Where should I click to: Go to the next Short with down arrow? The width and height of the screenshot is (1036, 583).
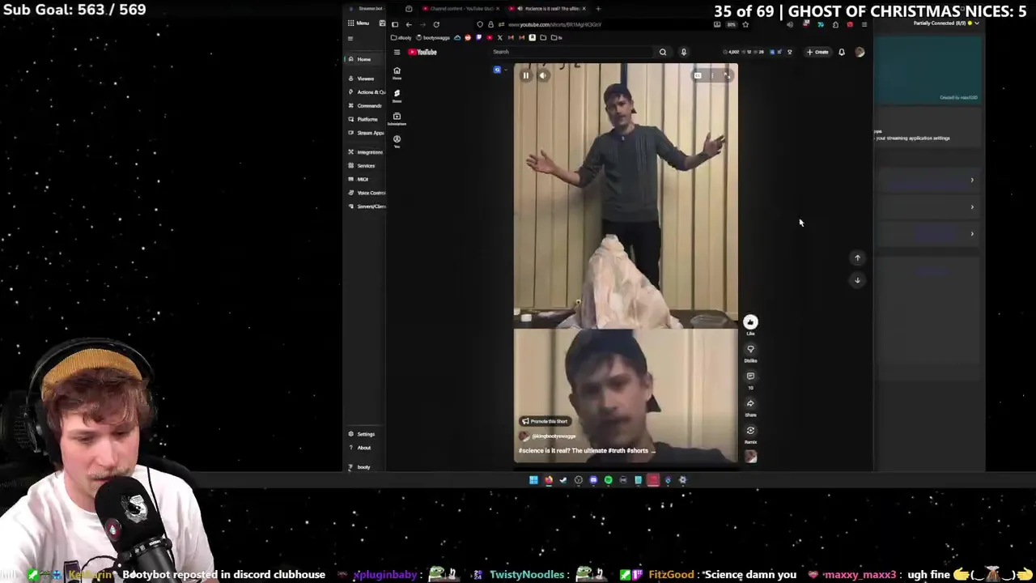[857, 280]
